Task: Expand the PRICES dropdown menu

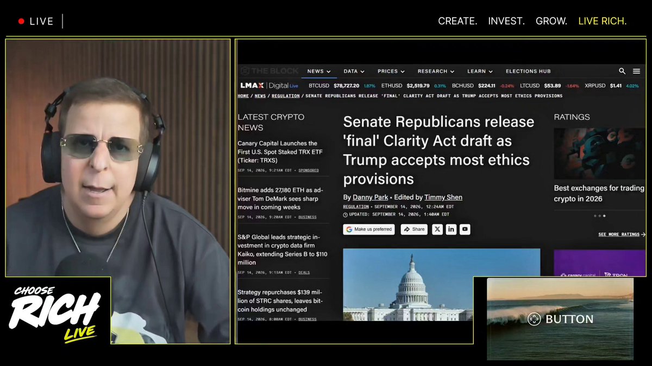Action: click(391, 71)
